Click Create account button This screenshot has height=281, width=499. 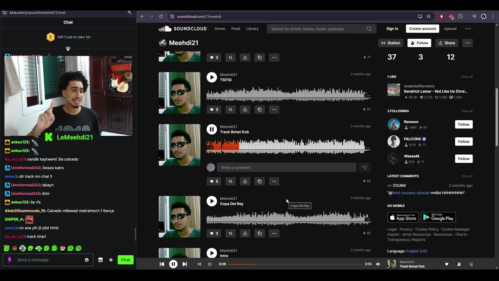coord(423,28)
